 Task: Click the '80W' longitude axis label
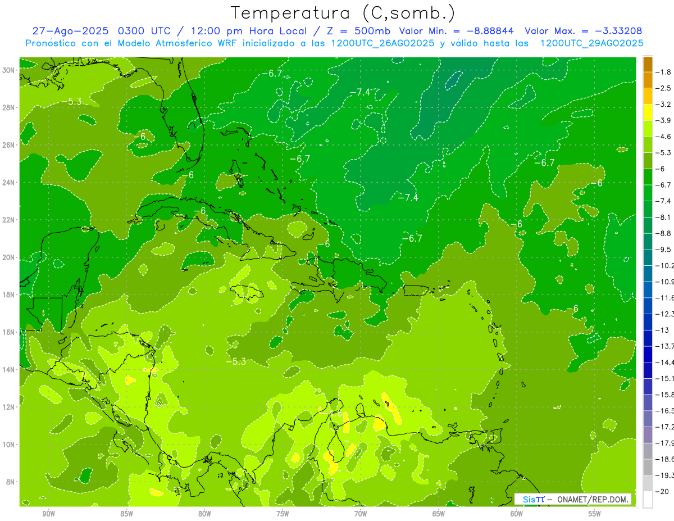(205, 514)
